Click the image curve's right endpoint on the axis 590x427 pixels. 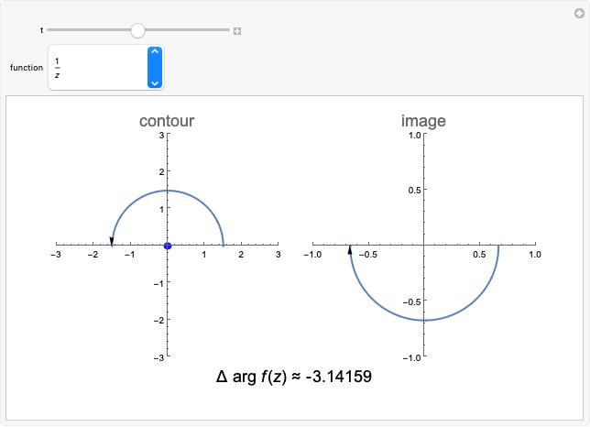click(497, 246)
